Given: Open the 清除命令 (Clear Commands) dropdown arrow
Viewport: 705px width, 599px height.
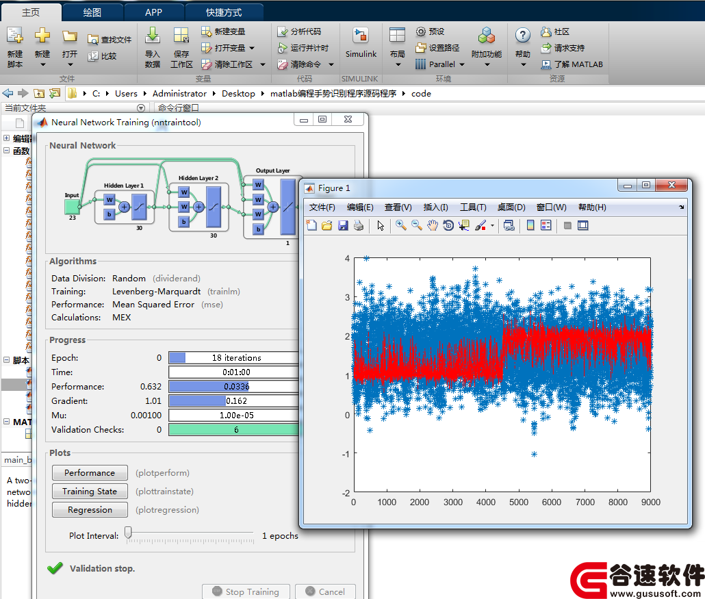Looking at the screenshot, I should 331,64.
